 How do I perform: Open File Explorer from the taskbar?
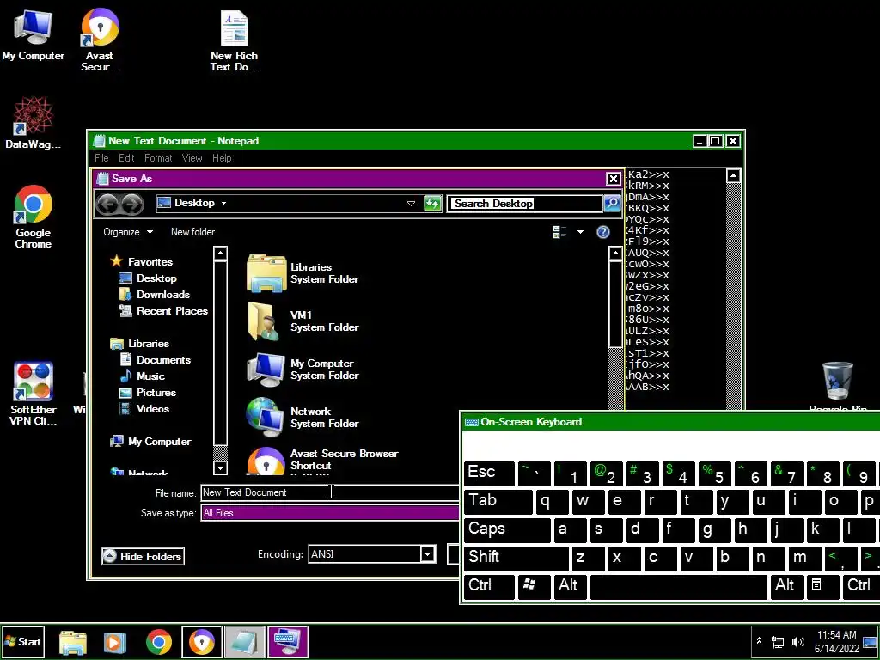[73, 641]
